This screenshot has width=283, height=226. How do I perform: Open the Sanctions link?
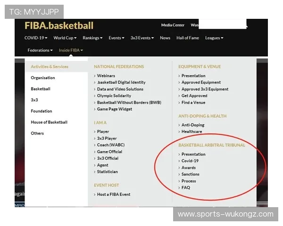pyautogui.click(x=190, y=174)
